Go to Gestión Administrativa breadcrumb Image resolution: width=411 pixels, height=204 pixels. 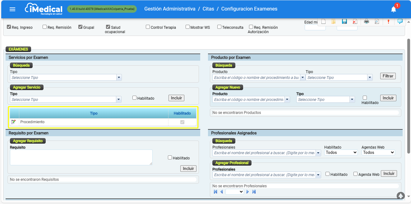coord(170,9)
